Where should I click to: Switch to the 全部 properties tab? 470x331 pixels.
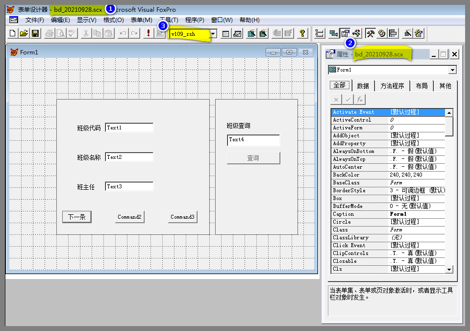tap(340, 85)
